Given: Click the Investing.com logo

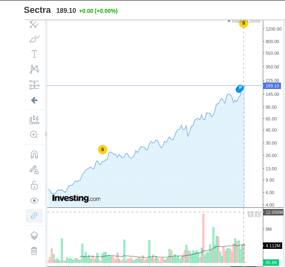Looking at the screenshot, I should (x=76, y=198).
